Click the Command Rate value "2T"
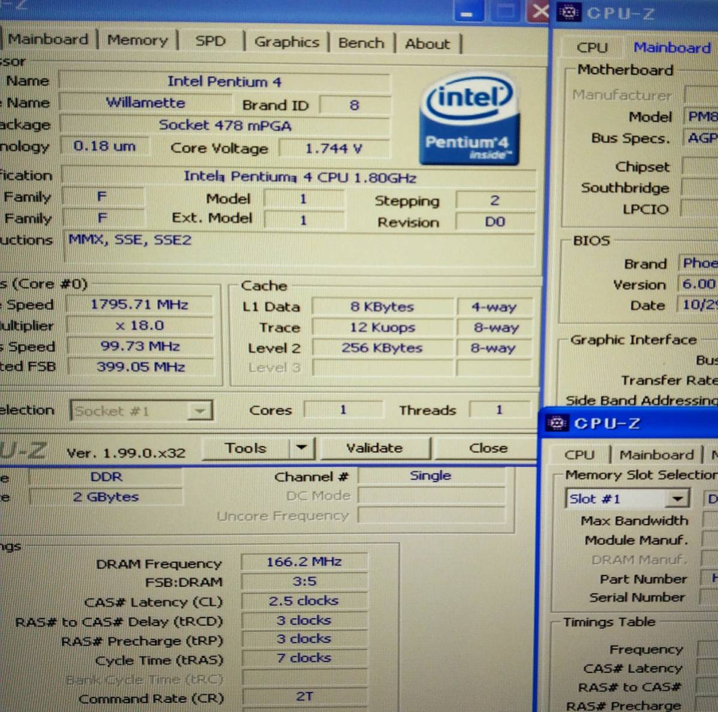The width and height of the screenshot is (718, 712). [304, 696]
